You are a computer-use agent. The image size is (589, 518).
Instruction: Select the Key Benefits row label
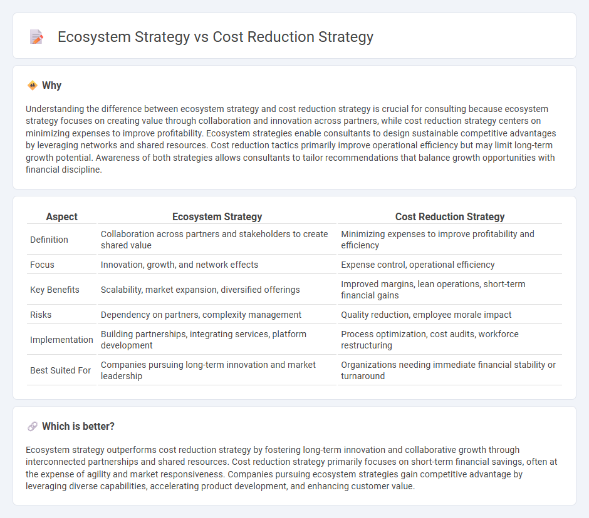55,290
